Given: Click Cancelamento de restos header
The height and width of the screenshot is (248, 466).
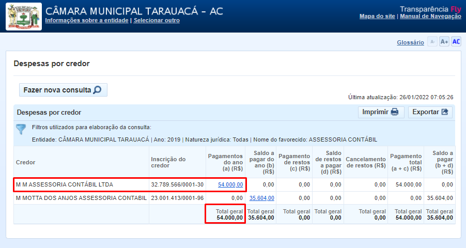Looking at the screenshot, I should [x=366, y=162].
